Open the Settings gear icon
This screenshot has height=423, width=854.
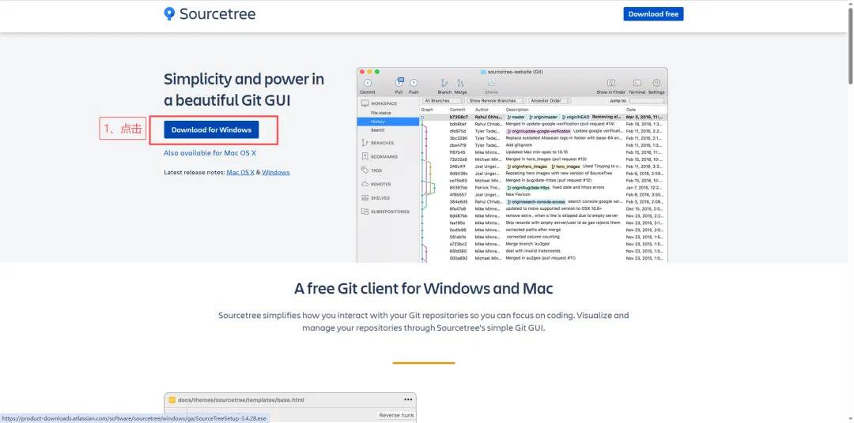coord(656,83)
